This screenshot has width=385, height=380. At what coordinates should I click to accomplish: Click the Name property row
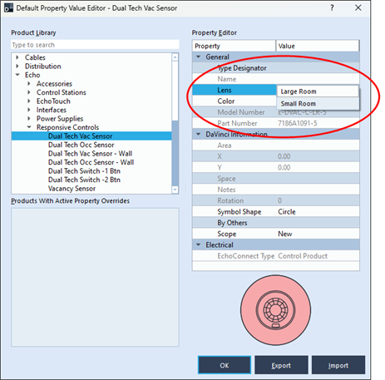pyautogui.click(x=276, y=79)
